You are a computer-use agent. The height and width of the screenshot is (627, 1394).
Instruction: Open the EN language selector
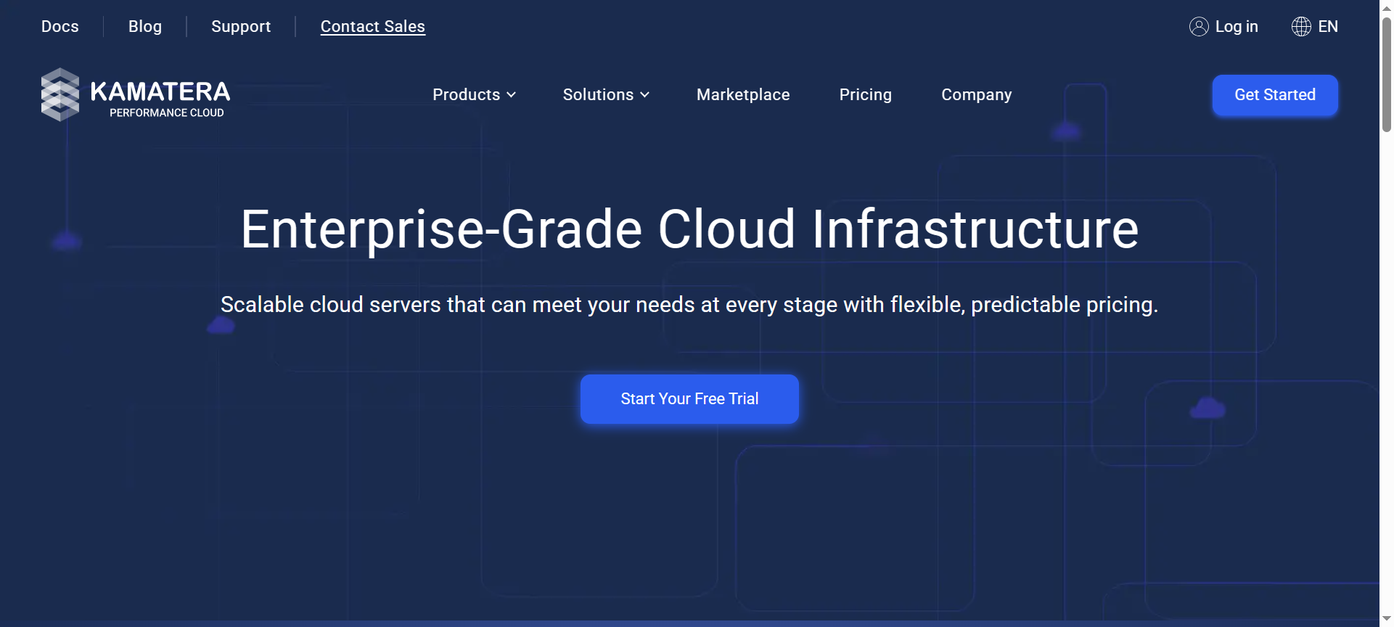tap(1328, 27)
